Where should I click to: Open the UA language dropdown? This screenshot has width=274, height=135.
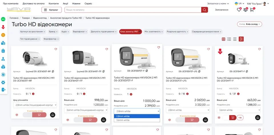[239, 3]
